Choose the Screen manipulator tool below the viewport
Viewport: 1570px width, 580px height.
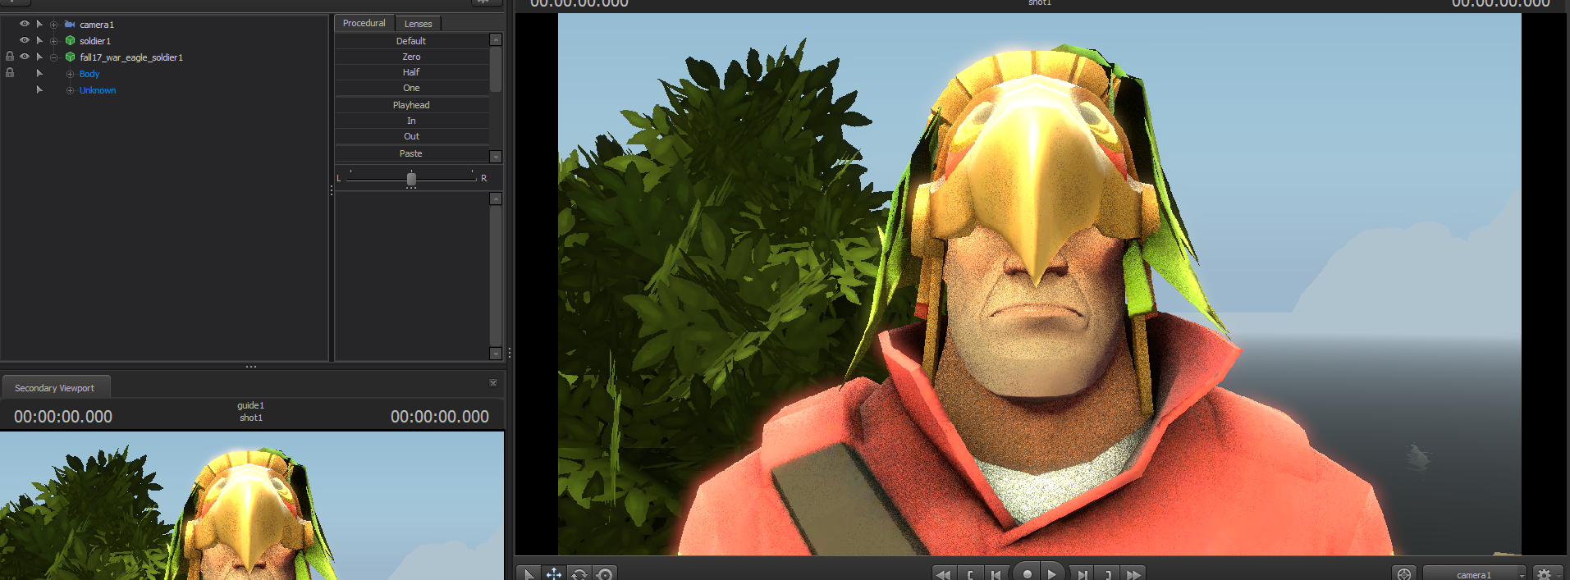[605, 573]
